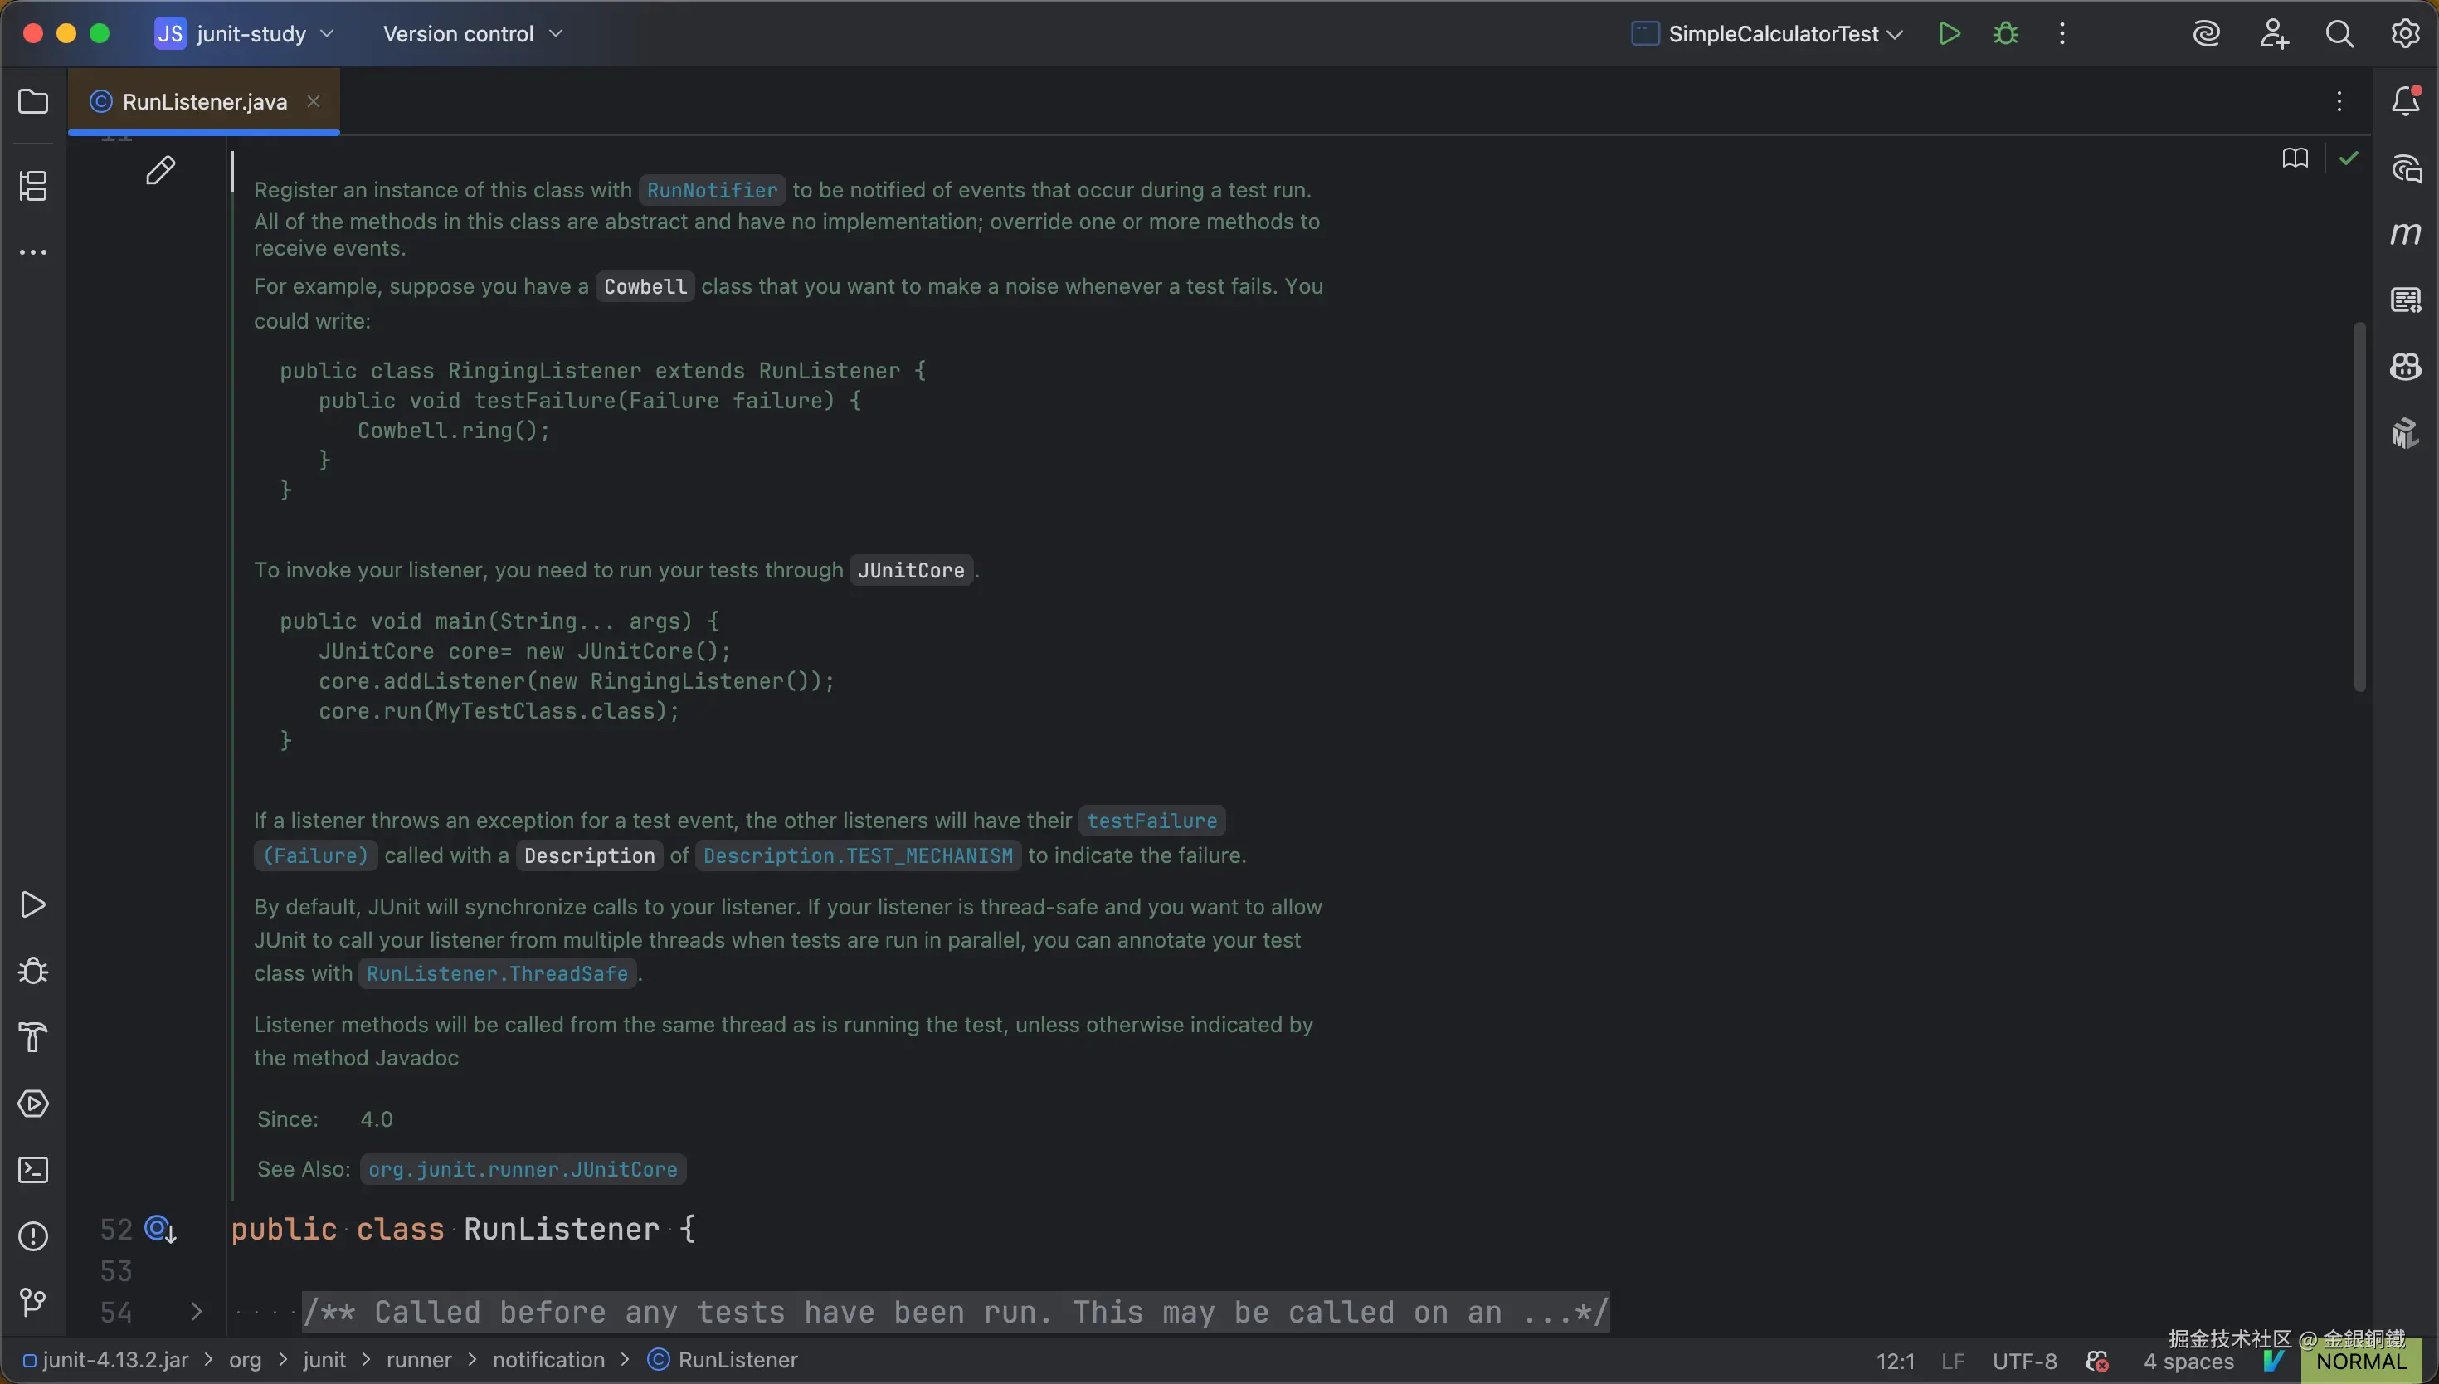Open the Terminal tool window
Viewport: 2439px width, 1384px height.
(33, 1170)
